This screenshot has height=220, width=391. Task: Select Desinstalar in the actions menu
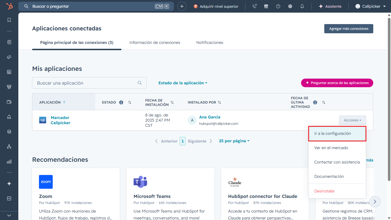coord(337,191)
